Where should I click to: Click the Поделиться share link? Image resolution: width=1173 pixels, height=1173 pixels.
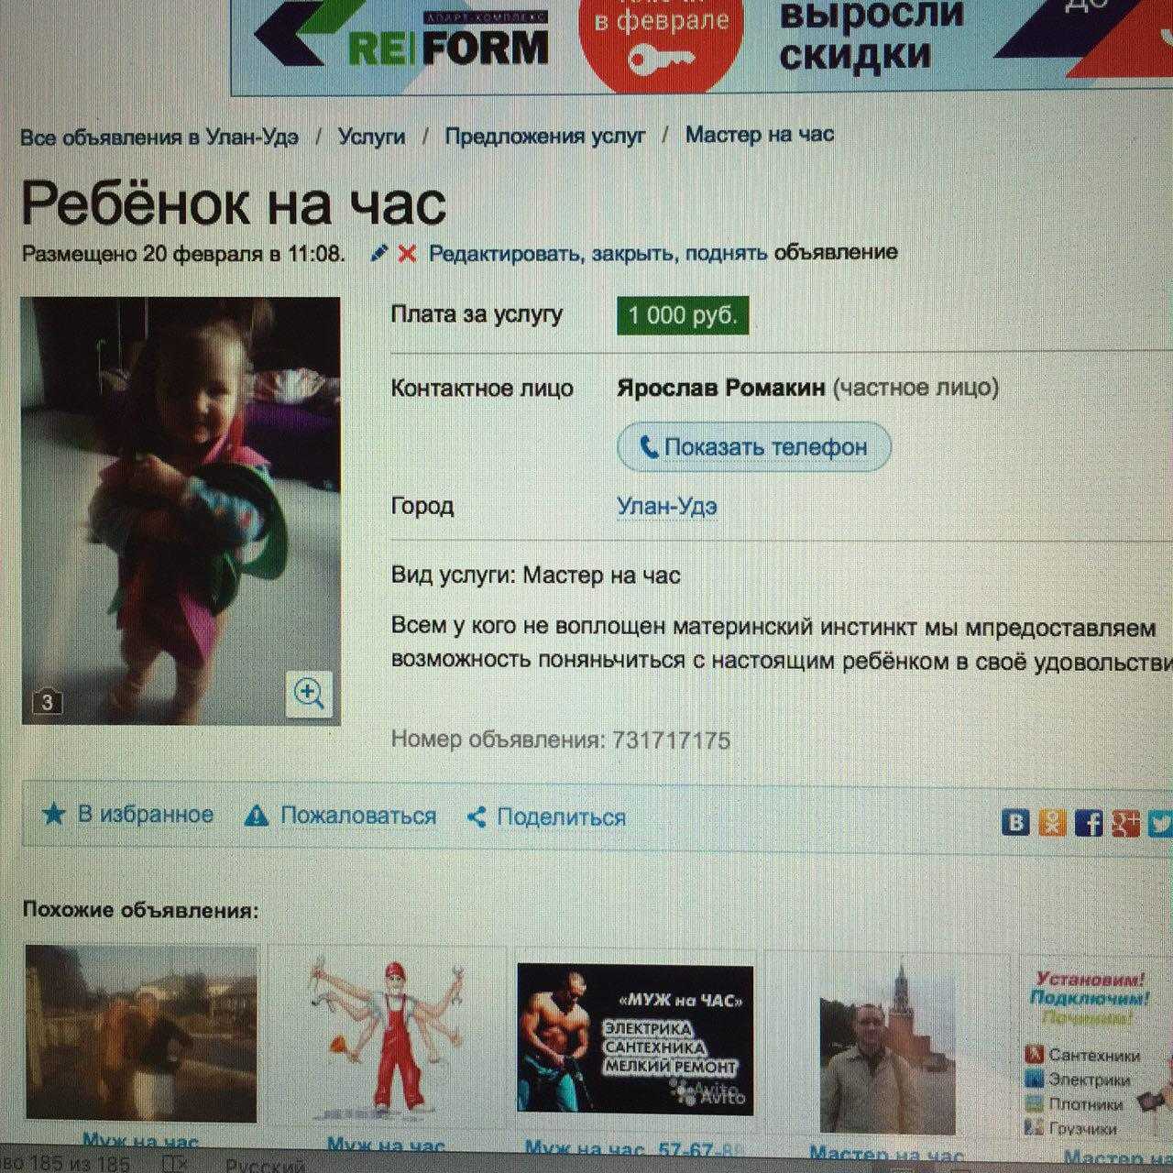(x=546, y=817)
